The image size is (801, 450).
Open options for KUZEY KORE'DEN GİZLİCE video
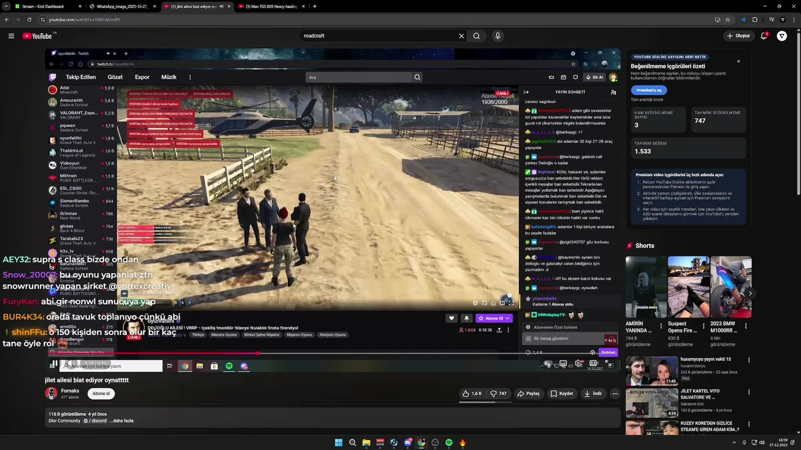click(748, 424)
